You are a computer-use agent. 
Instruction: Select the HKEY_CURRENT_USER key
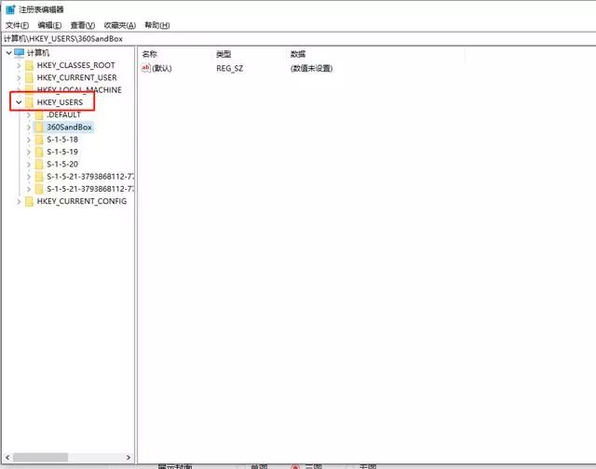click(x=76, y=78)
